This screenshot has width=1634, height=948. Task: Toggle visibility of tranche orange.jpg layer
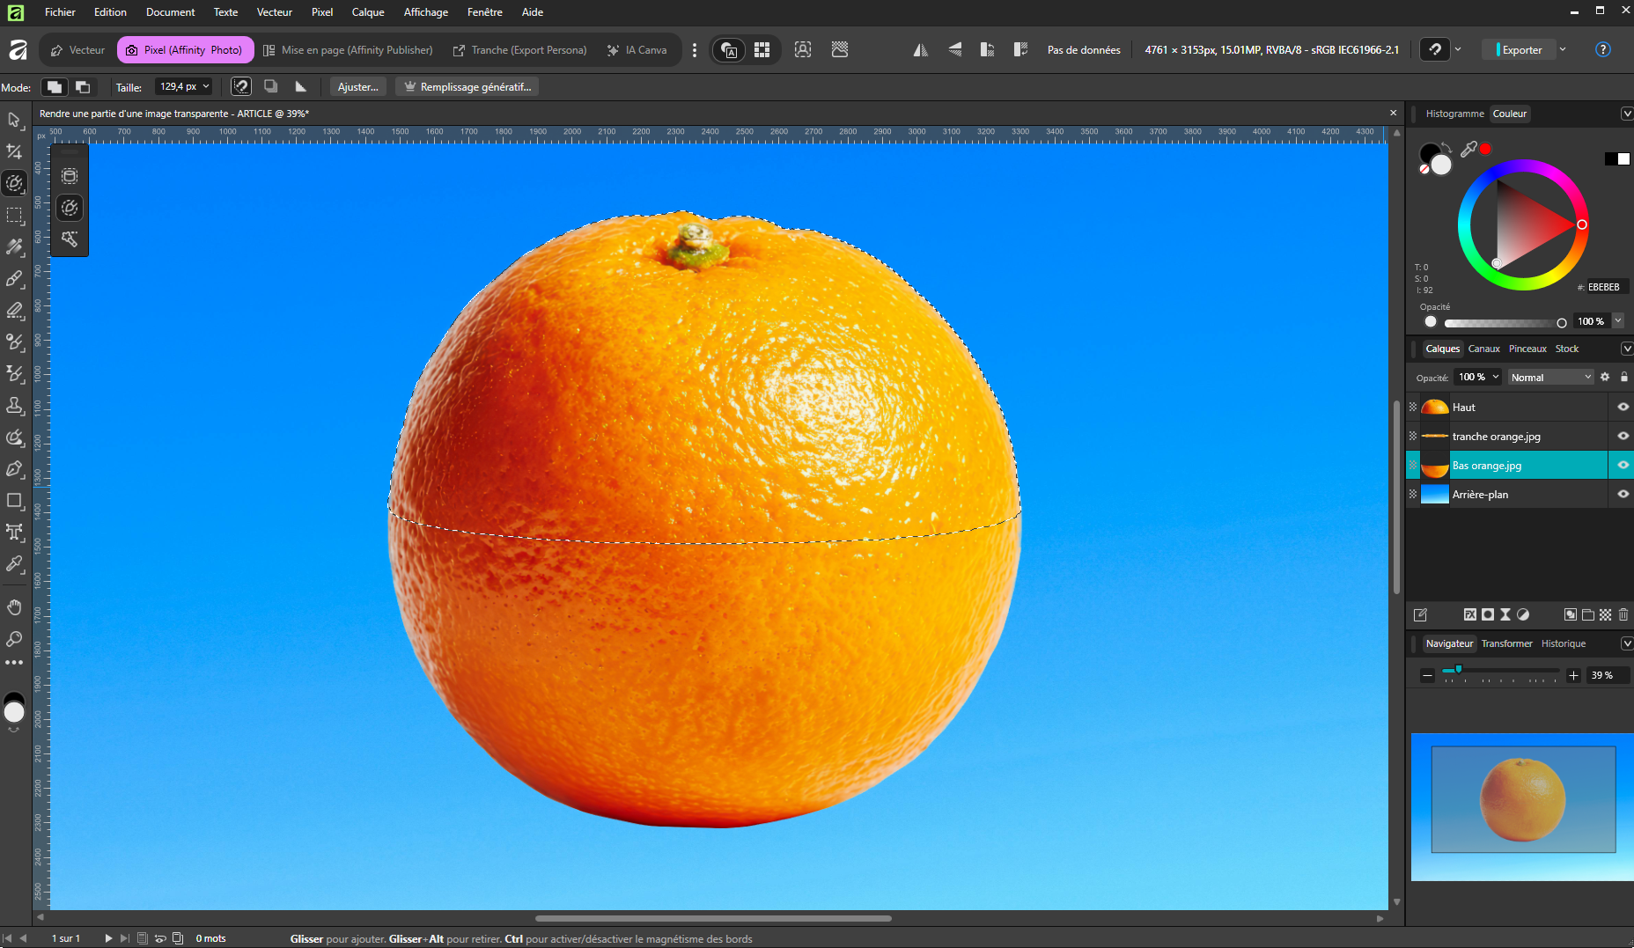pyautogui.click(x=1623, y=436)
